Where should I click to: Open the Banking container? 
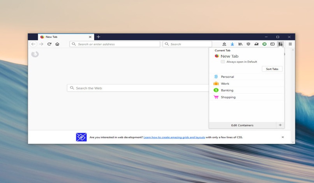(x=247, y=90)
